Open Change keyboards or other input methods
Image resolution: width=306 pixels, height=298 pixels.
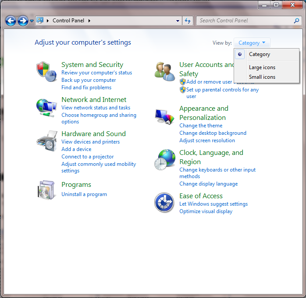[x=217, y=173]
